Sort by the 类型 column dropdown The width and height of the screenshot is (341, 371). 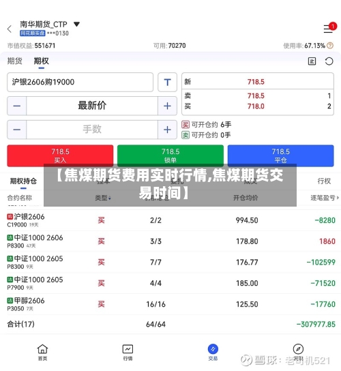[x=103, y=198]
